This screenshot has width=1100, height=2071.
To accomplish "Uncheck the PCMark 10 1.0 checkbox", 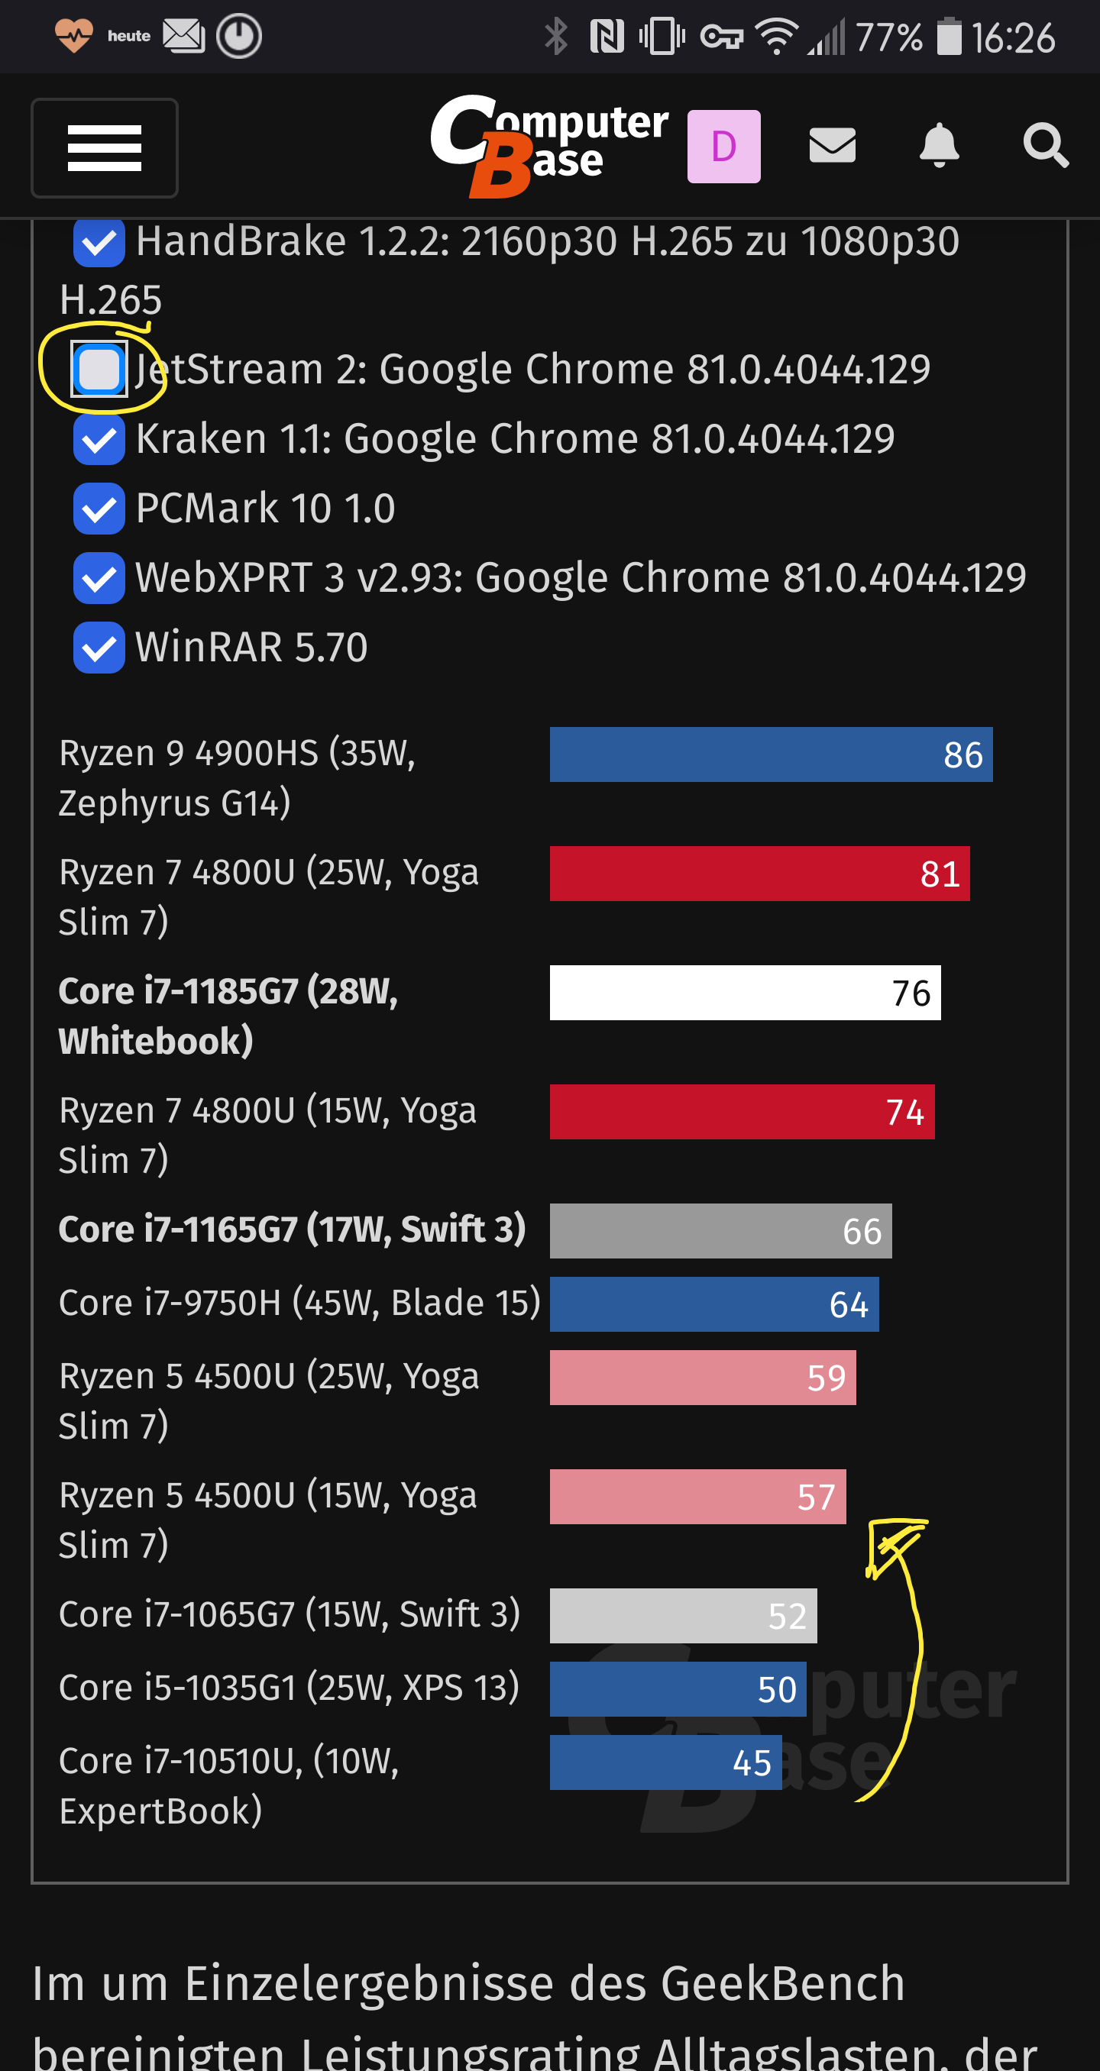I will (x=99, y=508).
